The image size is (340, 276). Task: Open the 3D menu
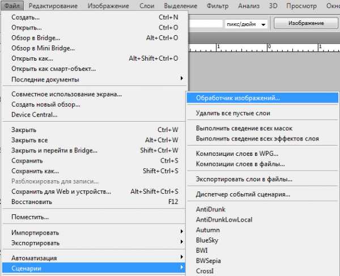[273, 6]
